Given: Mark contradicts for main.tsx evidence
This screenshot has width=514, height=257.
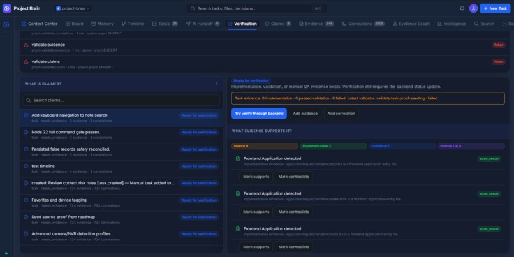Looking at the screenshot, I should coord(294,247).
